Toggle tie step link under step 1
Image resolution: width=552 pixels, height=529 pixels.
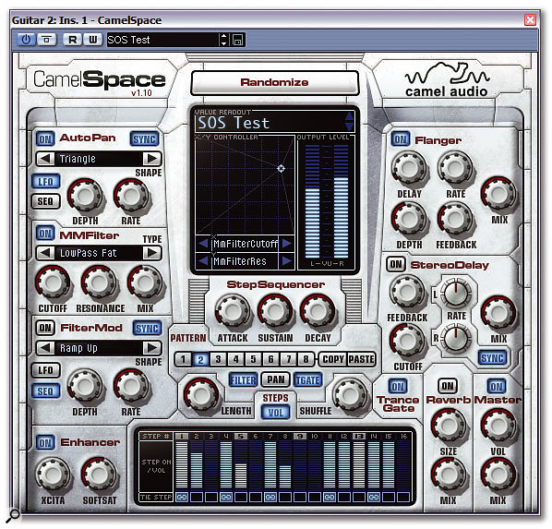(x=182, y=497)
